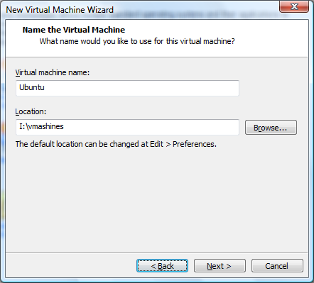Click the empty space left of the Back button
This screenshot has height=283, width=314.
tap(71, 266)
